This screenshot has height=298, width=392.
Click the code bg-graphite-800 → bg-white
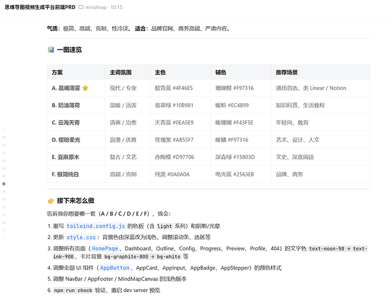pos(142,256)
